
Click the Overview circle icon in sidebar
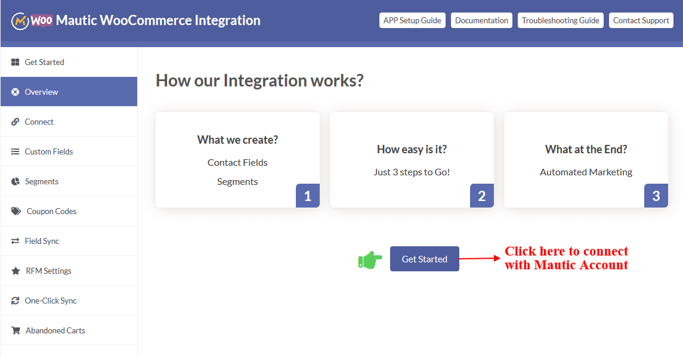(14, 91)
